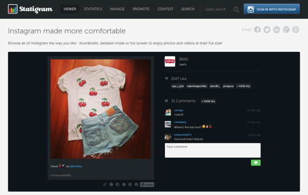
Task: Open the cherry t-shirt photo
Action: click(101, 109)
